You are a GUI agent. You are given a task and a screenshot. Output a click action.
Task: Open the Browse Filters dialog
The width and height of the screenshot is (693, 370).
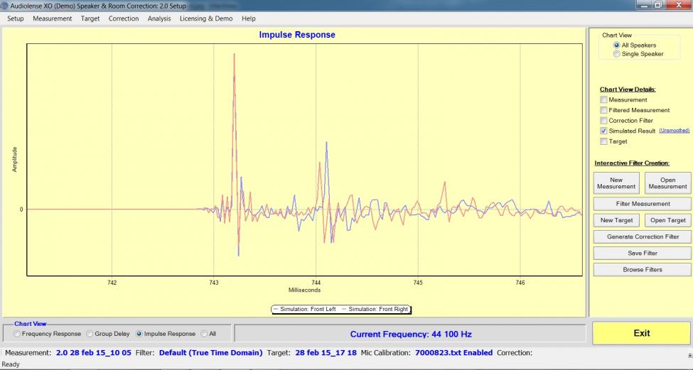click(x=642, y=270)
